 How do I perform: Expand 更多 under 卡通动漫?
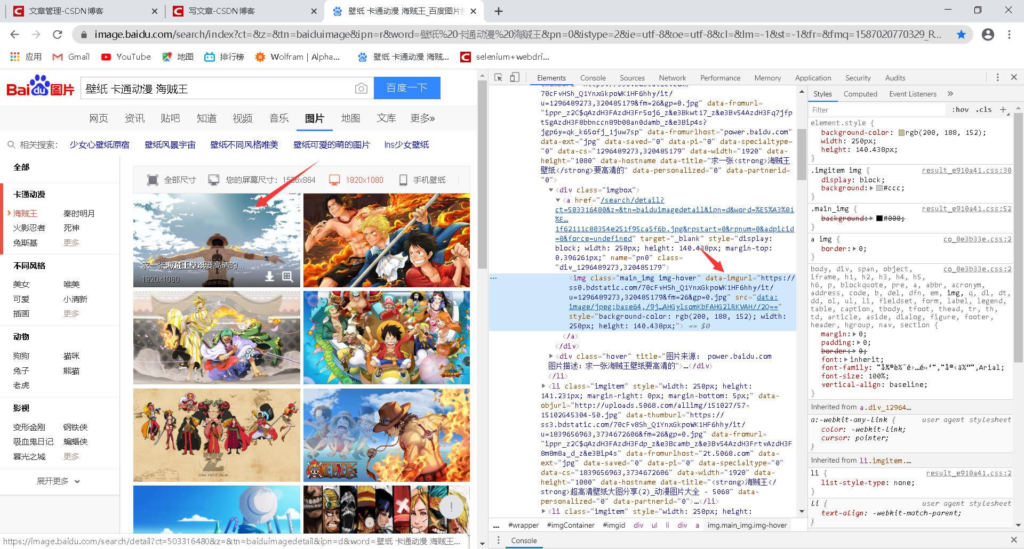click(x=71, y=243)
